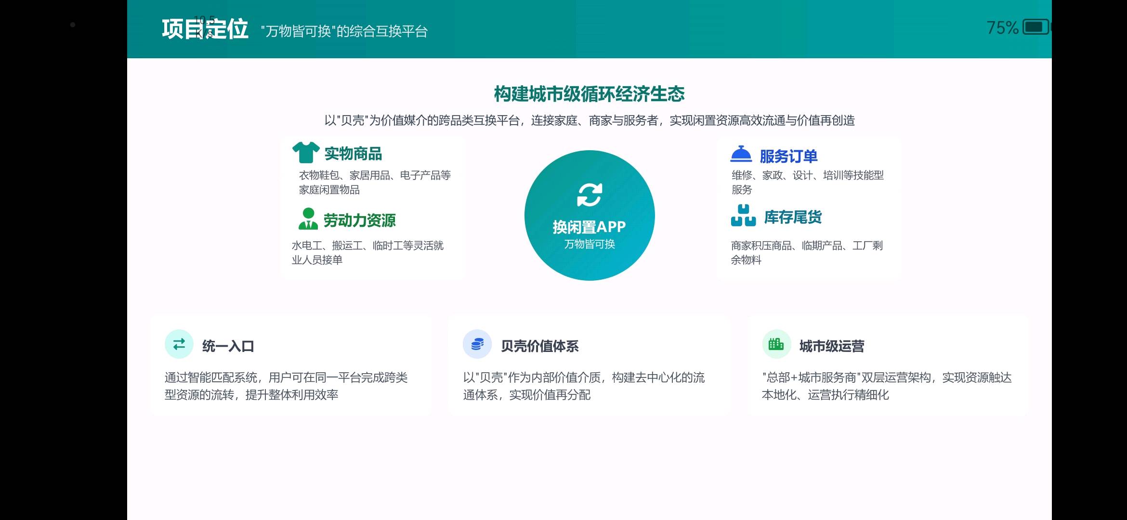Click the person icon next to 劳动力资源
The image size is (1127, 520).
[308, 219]
